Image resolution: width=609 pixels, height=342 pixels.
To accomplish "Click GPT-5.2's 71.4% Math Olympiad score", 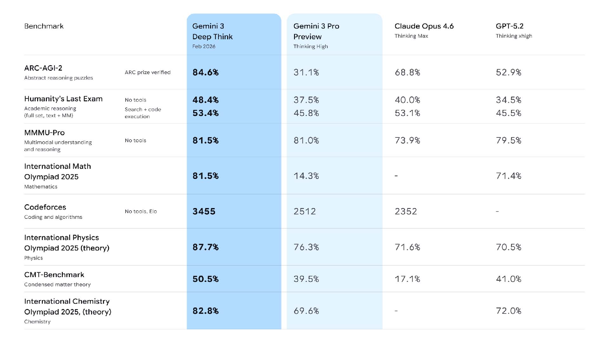I will [x=508, y=176].
